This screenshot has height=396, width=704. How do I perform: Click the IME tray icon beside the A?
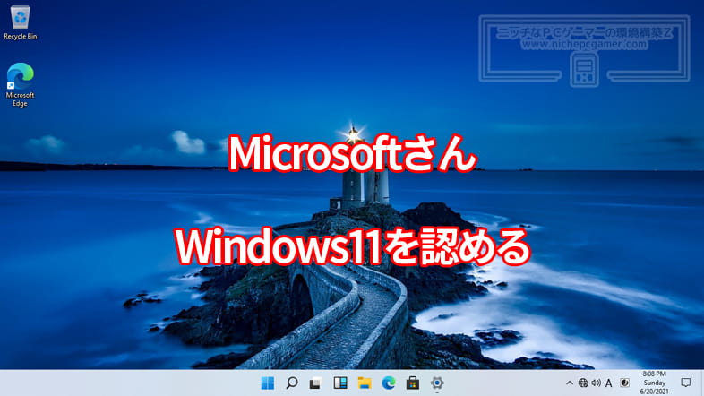624,383
